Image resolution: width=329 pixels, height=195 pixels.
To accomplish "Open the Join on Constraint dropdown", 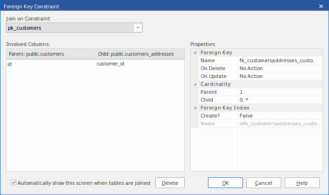I will point(138,28).
